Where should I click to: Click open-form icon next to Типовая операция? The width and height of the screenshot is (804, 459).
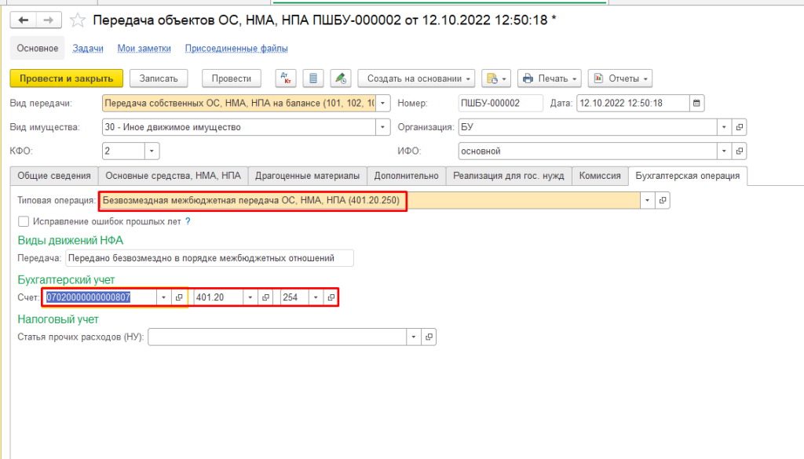(663, 201)
